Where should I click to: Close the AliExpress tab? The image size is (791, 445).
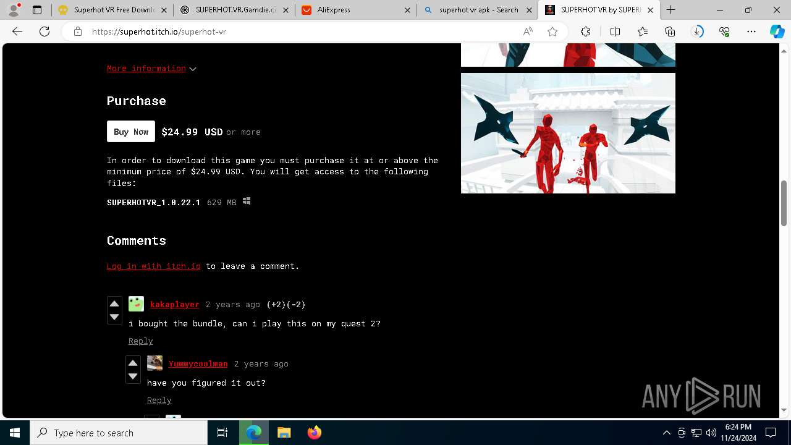click(407, 10)
